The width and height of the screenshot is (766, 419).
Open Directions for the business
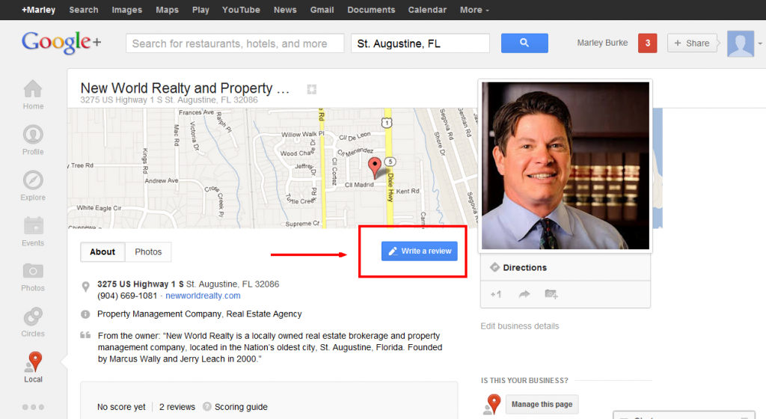point(524,268)
